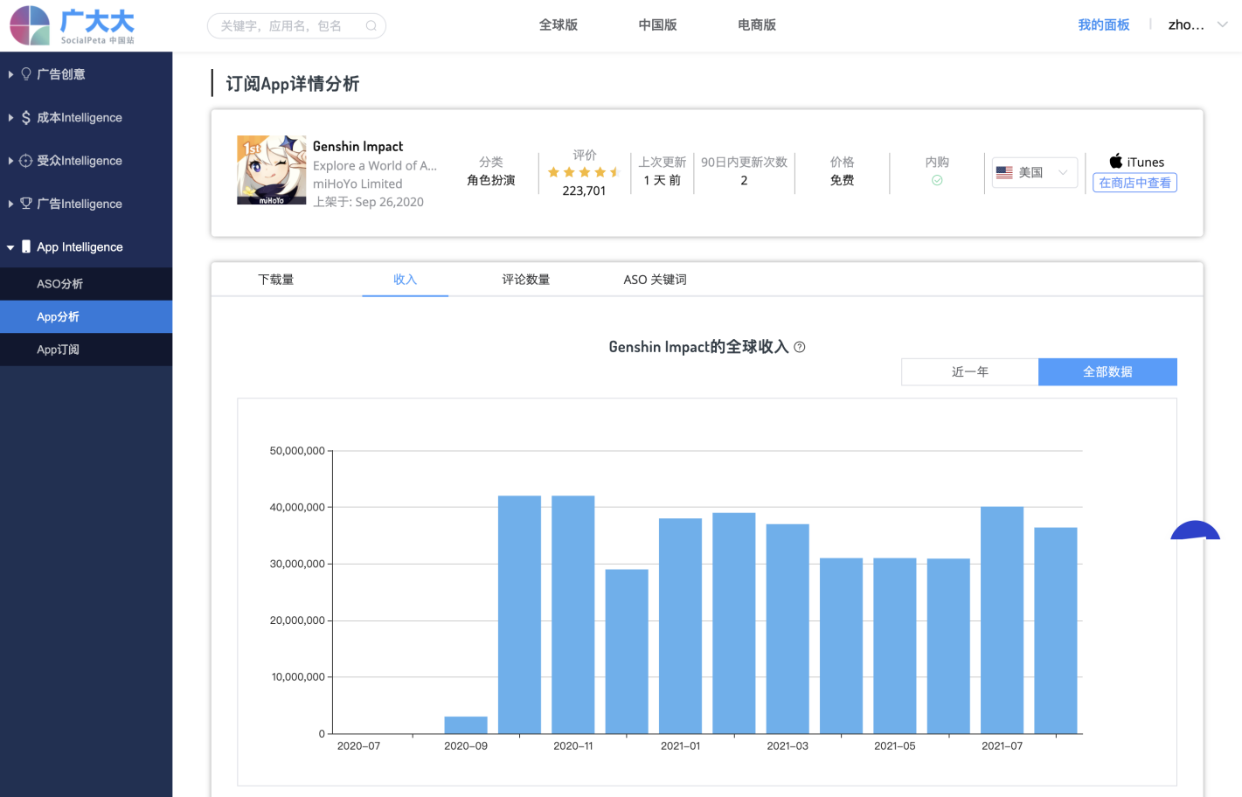Click the dollar icon for 成本Intelligence
Image resolution: width=1242 pixels, height=797 pixels.
click(26, 117)
